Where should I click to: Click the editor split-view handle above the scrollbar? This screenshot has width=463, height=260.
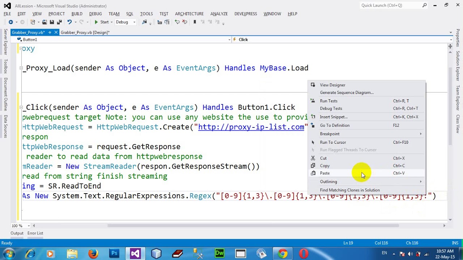click(x=450, y=46)
